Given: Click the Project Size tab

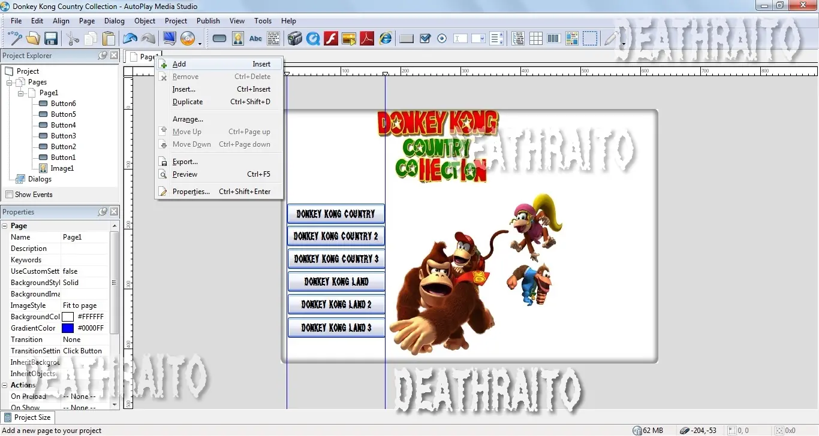Looking at the screenshot, I should coord(28,417).
